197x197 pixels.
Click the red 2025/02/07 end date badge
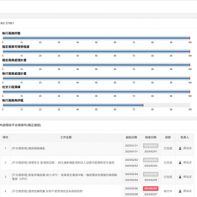point(150,189)
